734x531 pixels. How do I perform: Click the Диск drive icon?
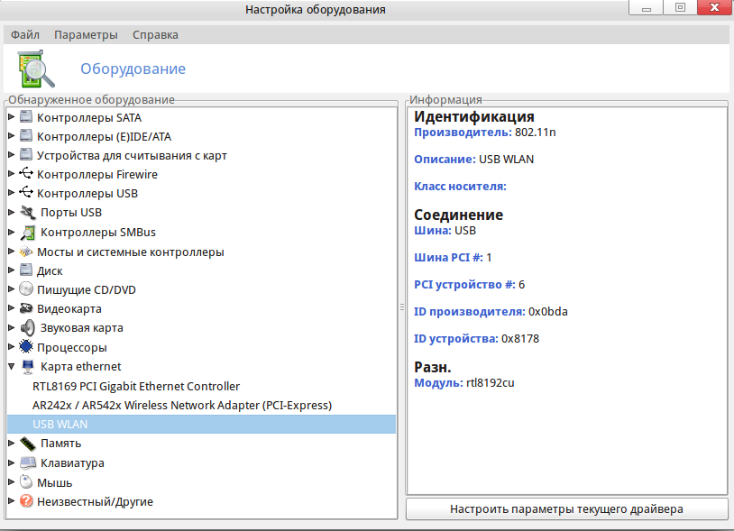(x=26, y=270)
